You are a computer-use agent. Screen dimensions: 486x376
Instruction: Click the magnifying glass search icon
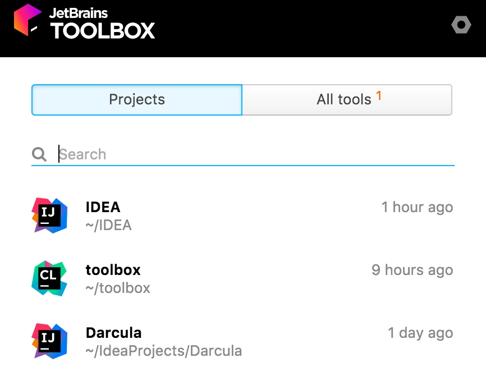[x=39, y=154]
